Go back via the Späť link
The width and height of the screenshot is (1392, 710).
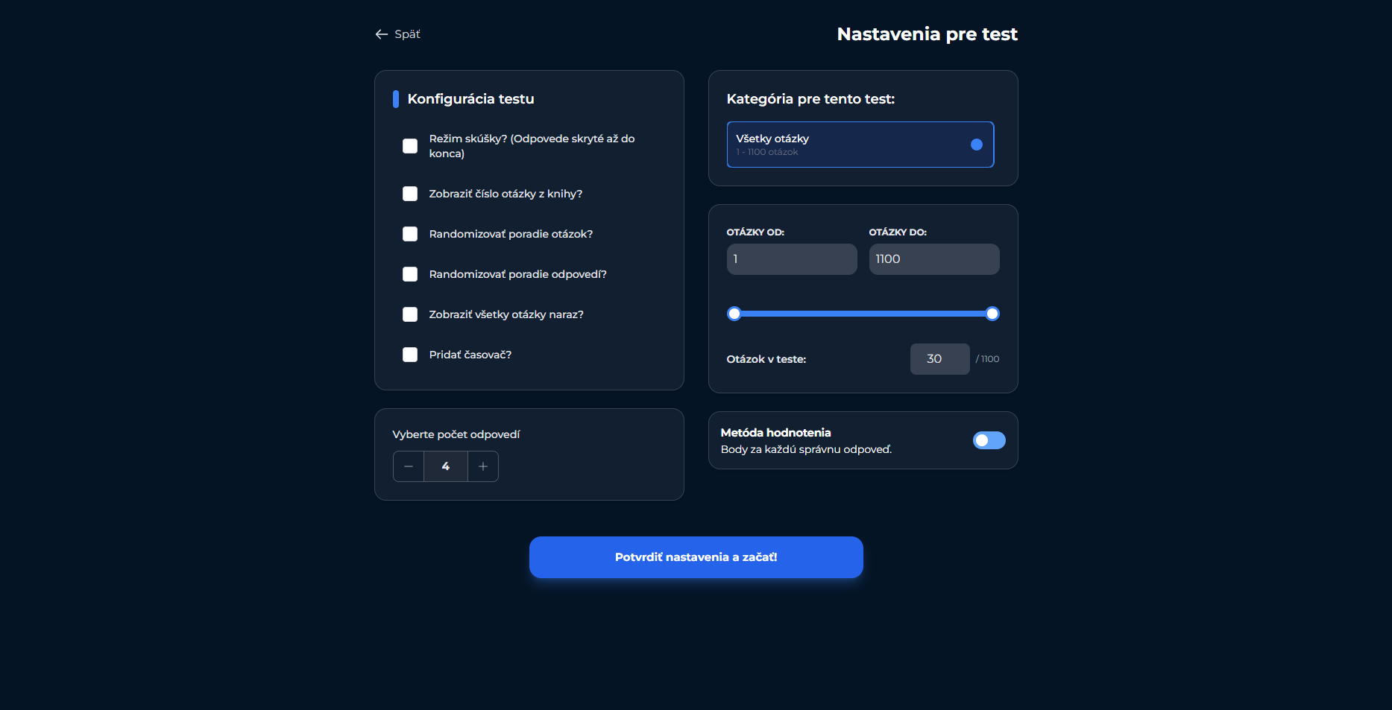[x=407, y=34]
